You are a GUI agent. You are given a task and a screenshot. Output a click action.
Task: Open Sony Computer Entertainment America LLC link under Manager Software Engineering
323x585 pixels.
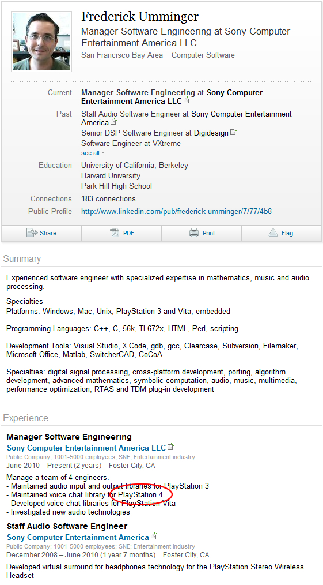click(x=86, y=448)
